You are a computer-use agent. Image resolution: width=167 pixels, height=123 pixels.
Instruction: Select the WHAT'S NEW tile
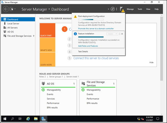point(48,45)
